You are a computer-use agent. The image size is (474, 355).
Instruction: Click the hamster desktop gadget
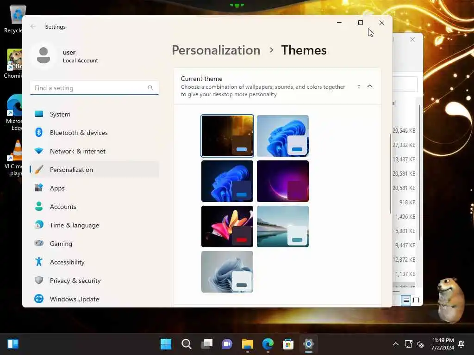(451, 300)
